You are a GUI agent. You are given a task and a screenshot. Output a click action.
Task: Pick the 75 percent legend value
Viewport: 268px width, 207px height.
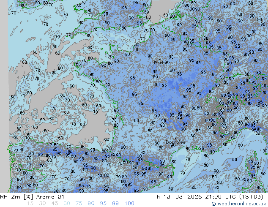click(79, 204)
